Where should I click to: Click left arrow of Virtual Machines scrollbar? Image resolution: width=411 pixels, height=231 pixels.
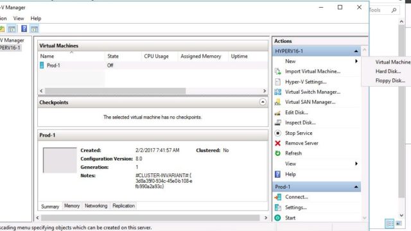pyautogui.click(x=41, y=91)
